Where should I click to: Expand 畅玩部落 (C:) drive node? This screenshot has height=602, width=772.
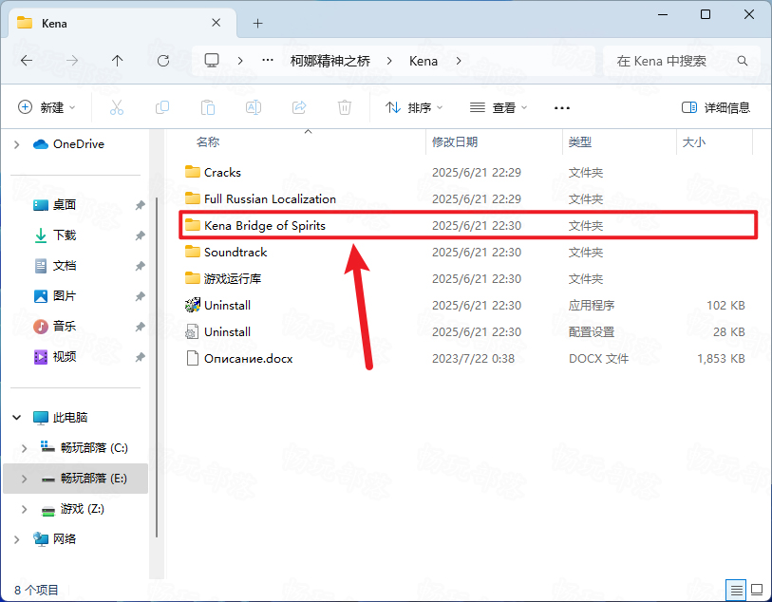(24, 448)
